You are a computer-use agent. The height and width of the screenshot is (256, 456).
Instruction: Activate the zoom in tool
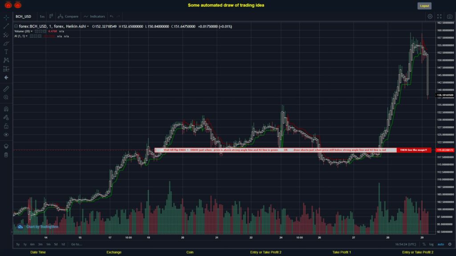6,97
